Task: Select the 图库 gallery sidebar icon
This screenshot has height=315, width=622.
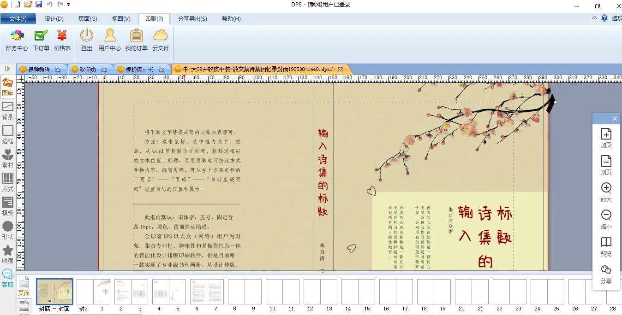Action: click(x=7, y=87)
